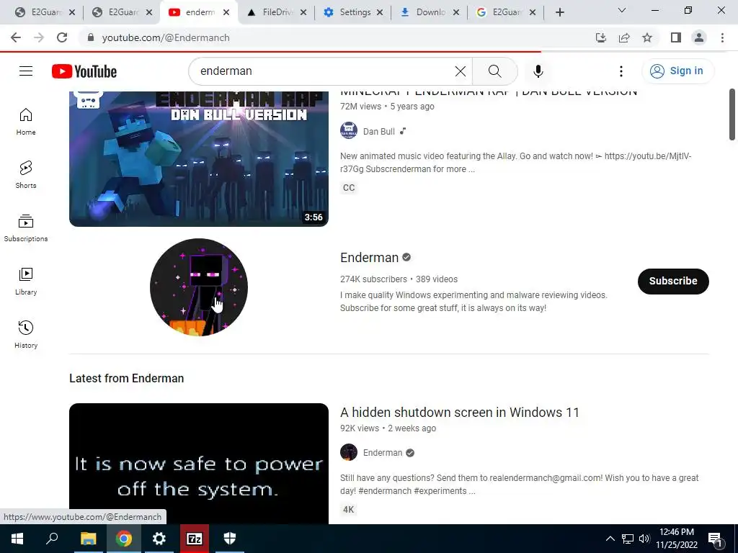Viewport: 738px width, 553px height.
Task: Open 'A hidden shutdown screen in Windows 11' title
Action: coord(459,413)
